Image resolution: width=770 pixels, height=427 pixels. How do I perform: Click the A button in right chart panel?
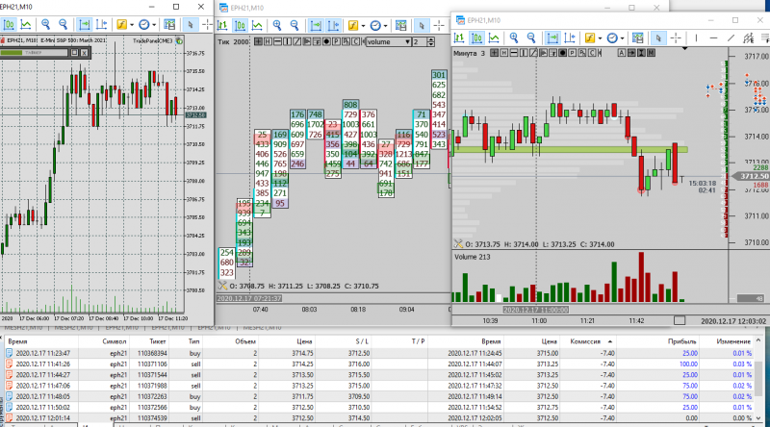coord(622,53)
